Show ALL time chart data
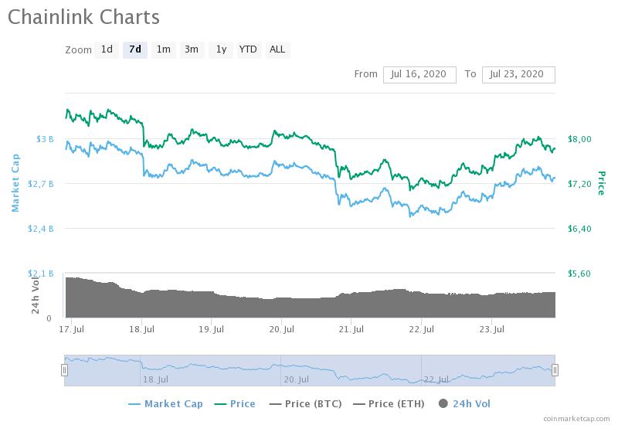618x425 pixels. (277, 49)
